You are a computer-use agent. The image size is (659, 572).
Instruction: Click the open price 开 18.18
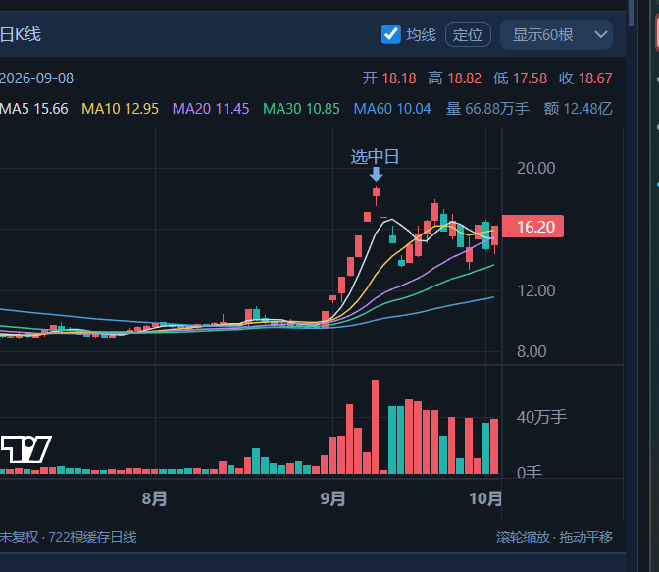(x=389, y=78)
